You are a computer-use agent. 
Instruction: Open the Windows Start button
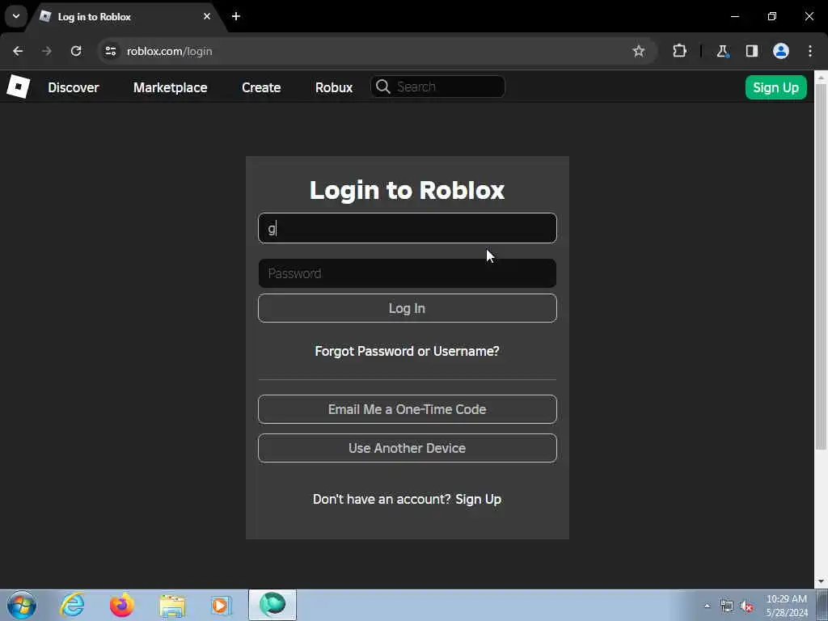click(22, 605)
